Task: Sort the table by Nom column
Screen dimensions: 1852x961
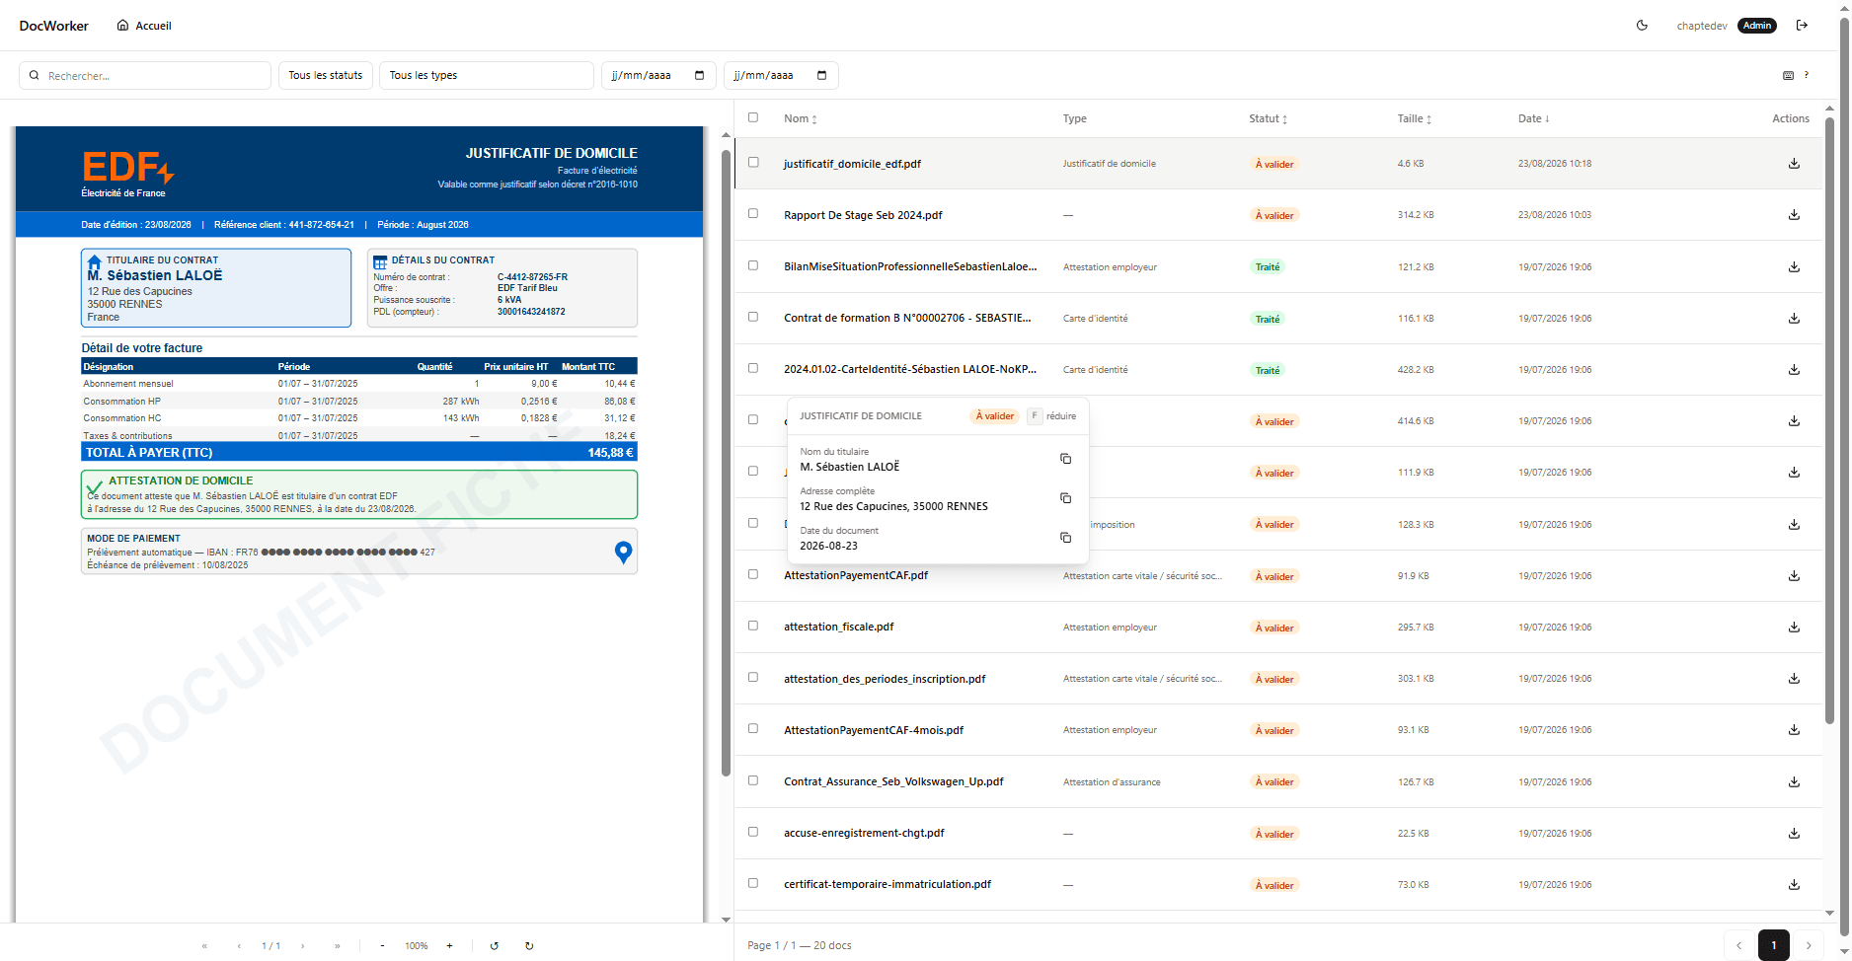Action: point(801,118)
